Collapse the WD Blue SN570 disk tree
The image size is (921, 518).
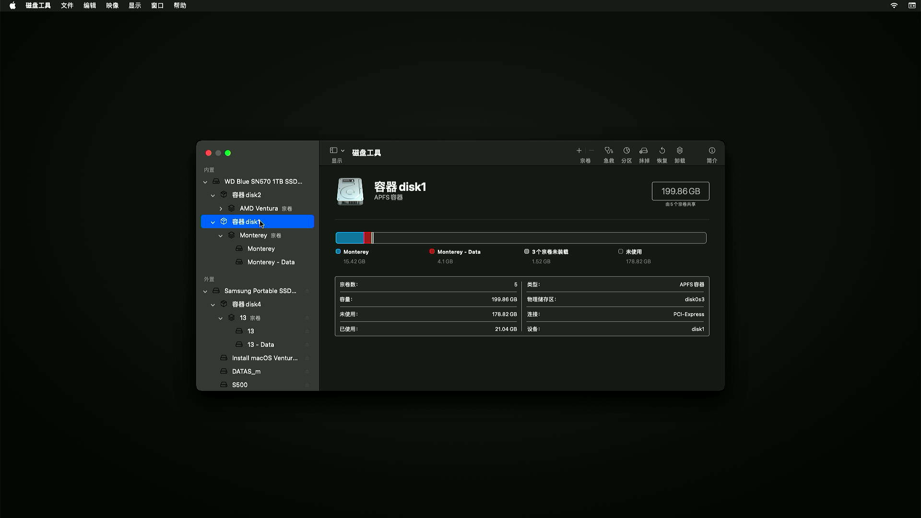pyautogui.click(x=205, y=182)
